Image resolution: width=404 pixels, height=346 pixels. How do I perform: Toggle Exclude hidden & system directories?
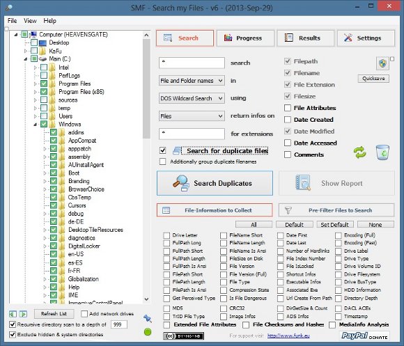click(x=12, y=334)
